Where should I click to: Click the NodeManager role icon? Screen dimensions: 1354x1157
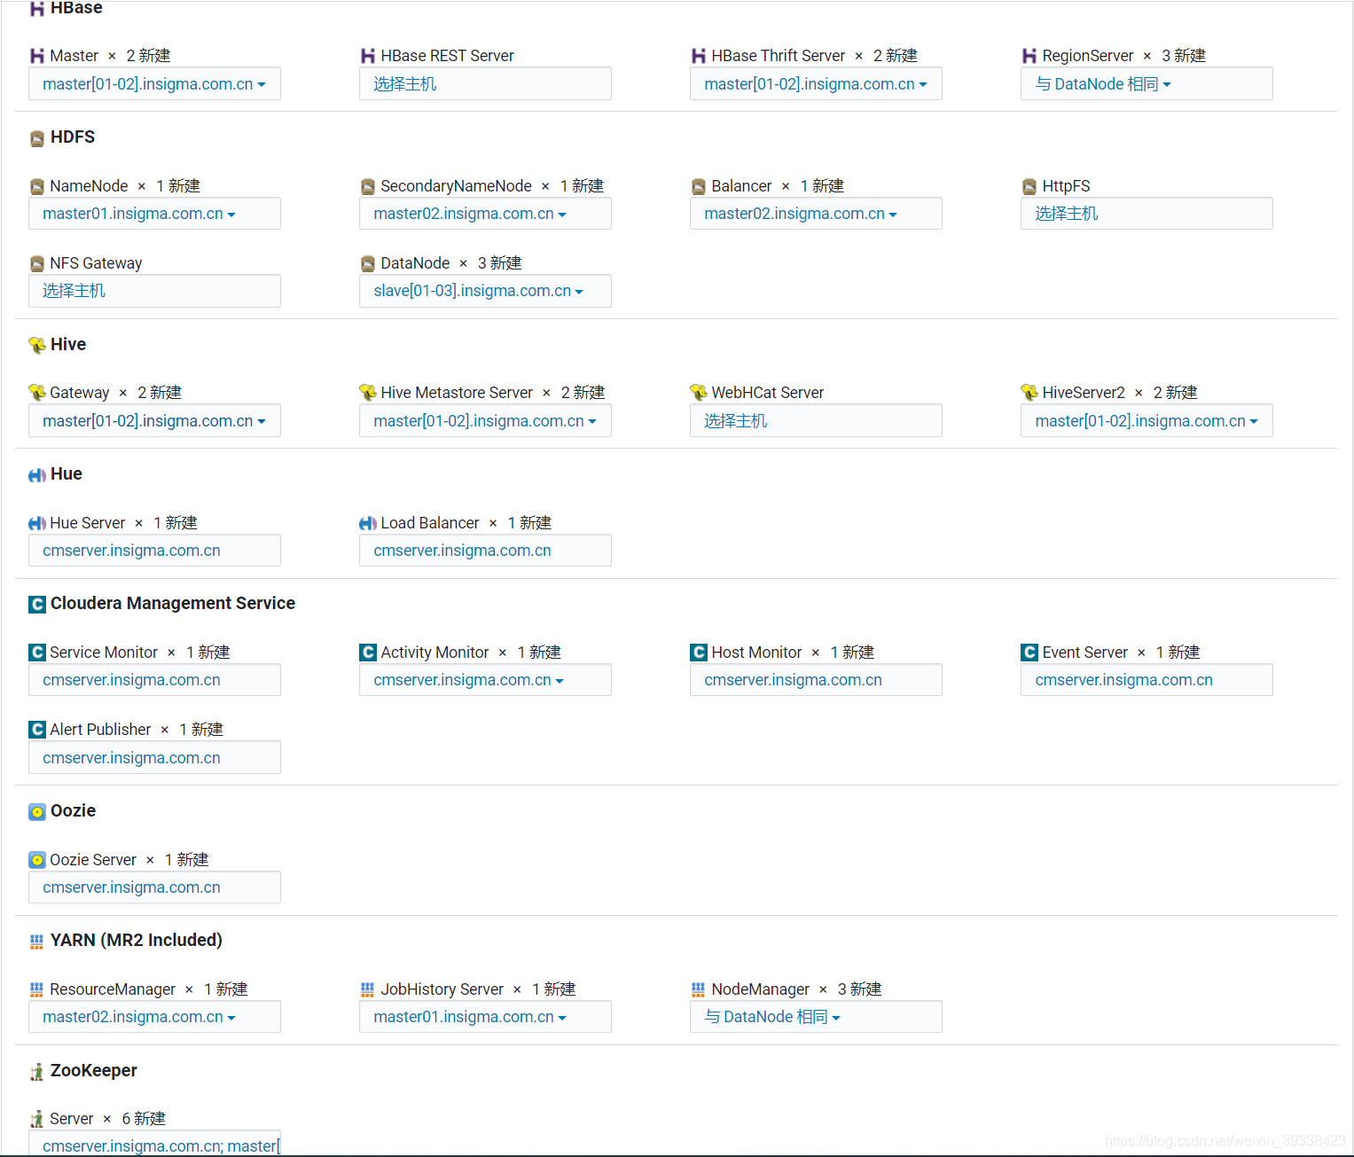pyautogui.click(x=698, y=989)
